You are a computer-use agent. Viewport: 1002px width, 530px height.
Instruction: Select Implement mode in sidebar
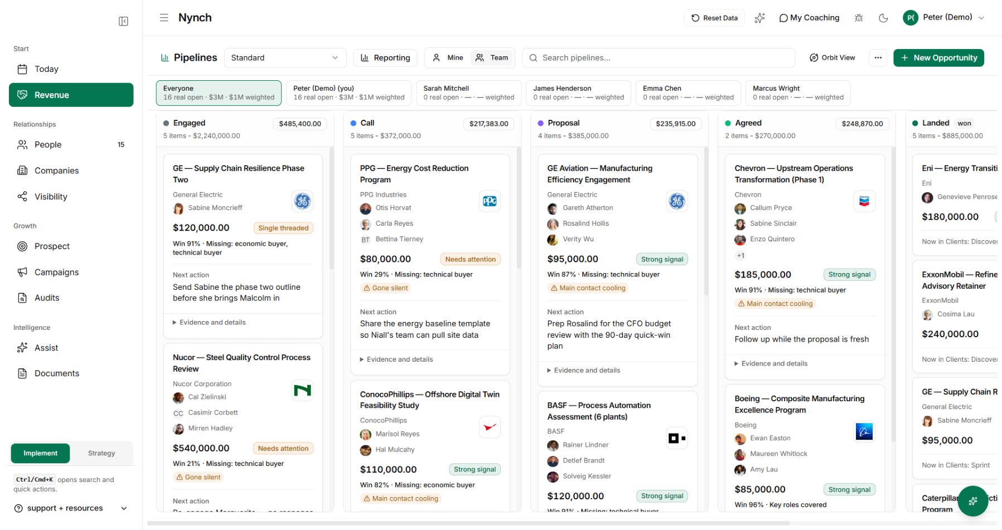coord(40,453)
